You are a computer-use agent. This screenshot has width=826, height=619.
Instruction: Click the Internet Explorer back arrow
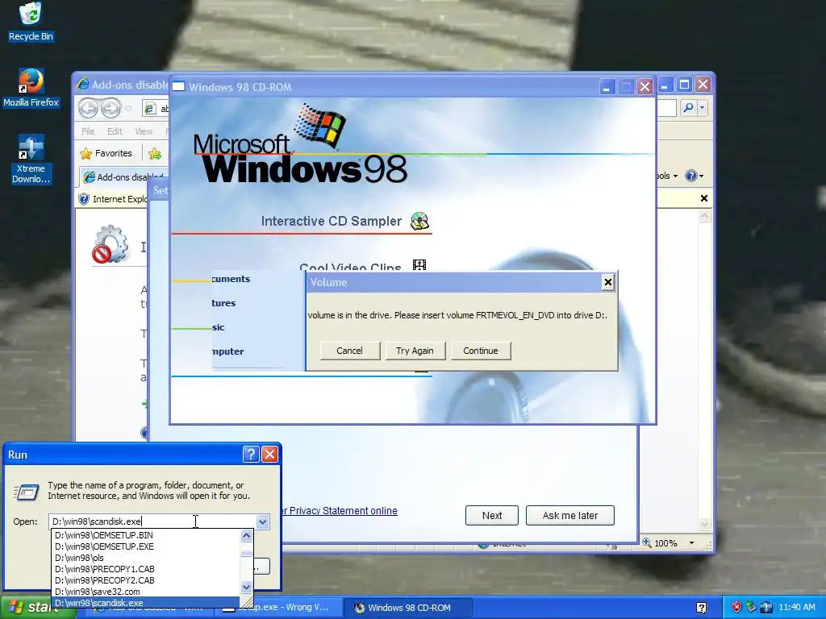(x=88, y=109)
